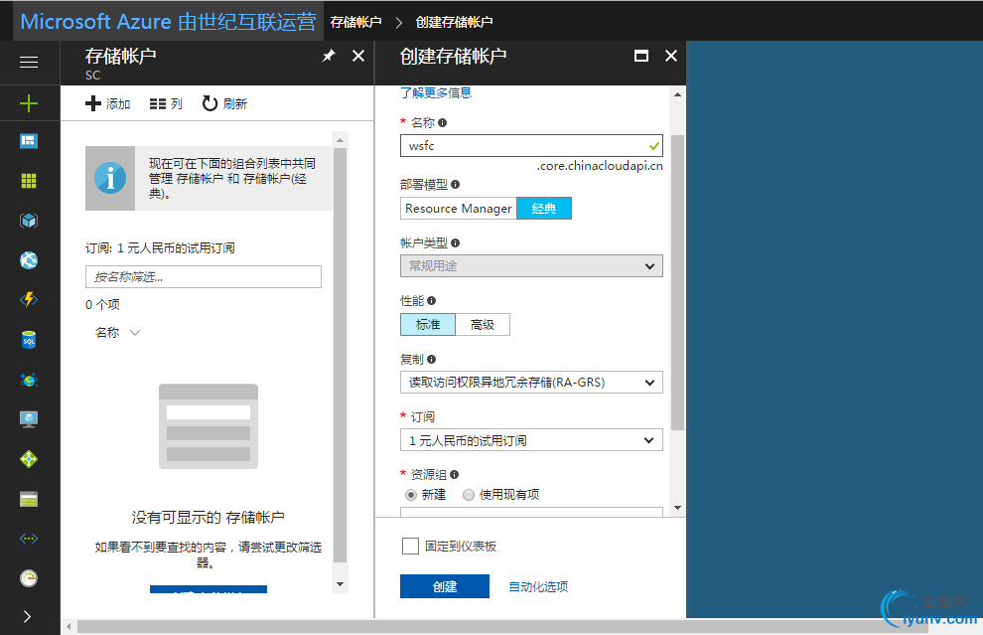Click the info icon beside 复制
The image size is (983, 635).
431,359
